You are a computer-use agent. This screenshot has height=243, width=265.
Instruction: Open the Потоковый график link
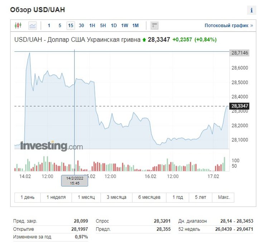[228, 25]
